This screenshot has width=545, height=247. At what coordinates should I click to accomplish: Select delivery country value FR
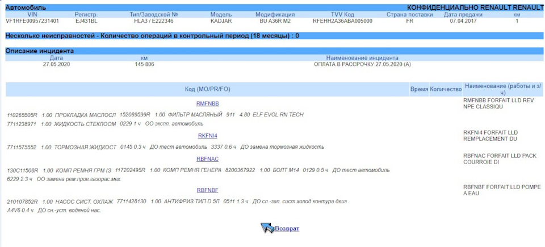pyautogui.click(x=409, y=21)
